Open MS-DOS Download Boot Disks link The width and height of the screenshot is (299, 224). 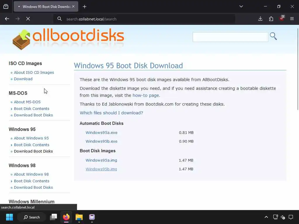tap(33, 115)
